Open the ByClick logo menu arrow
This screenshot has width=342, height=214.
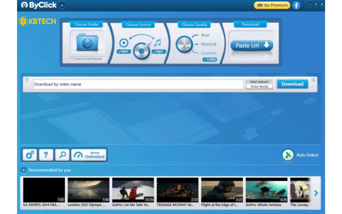62,6
